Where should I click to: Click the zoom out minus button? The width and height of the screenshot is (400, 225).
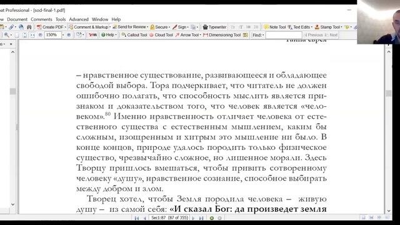tap(40, 35)
